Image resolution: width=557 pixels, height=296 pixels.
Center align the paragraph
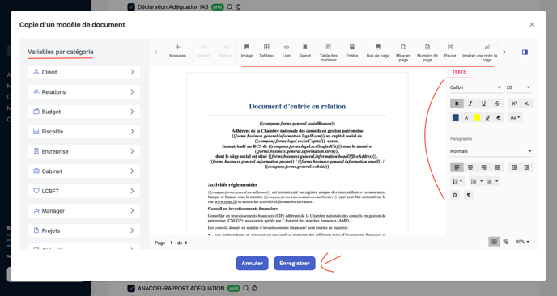470,167
